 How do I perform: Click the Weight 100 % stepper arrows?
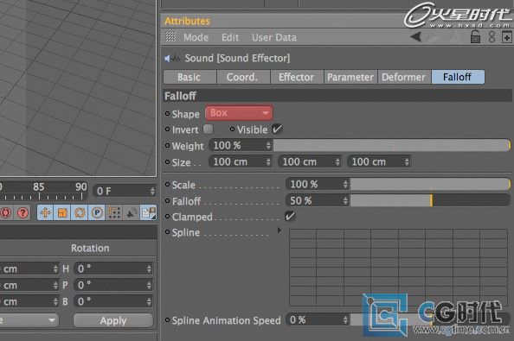pyautogui.click(x=268, y=146)
